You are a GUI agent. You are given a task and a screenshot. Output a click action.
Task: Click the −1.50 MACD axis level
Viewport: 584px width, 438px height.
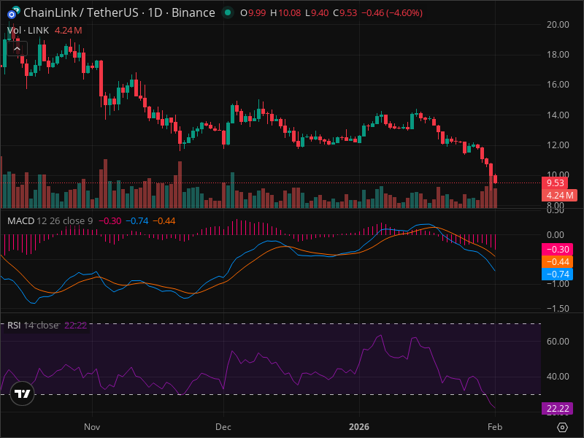click(x=558, y=308)
